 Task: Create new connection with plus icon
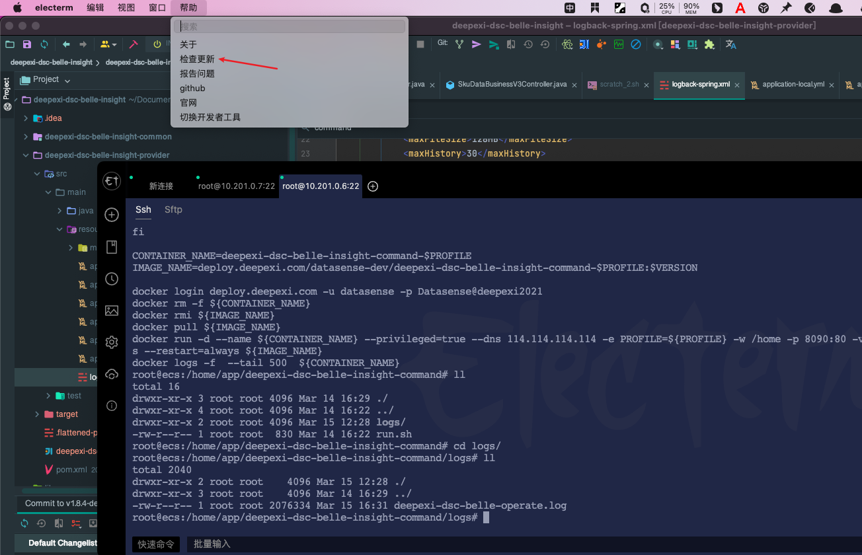111,215
